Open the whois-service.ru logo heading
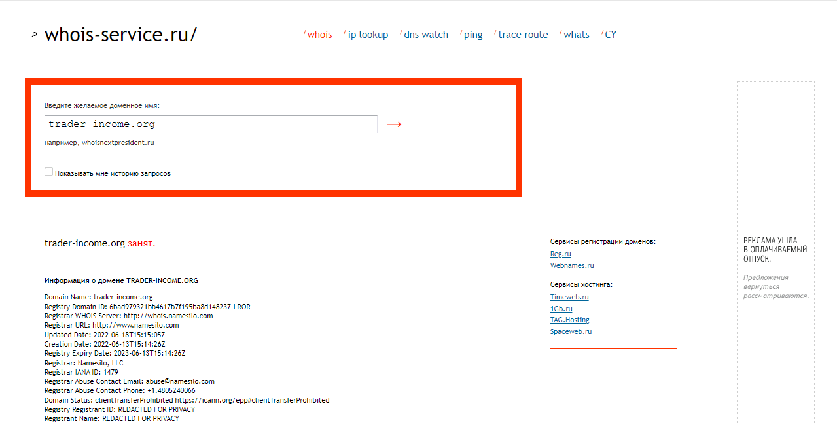This screenshot has height=423, width=837. coord(120,35)
